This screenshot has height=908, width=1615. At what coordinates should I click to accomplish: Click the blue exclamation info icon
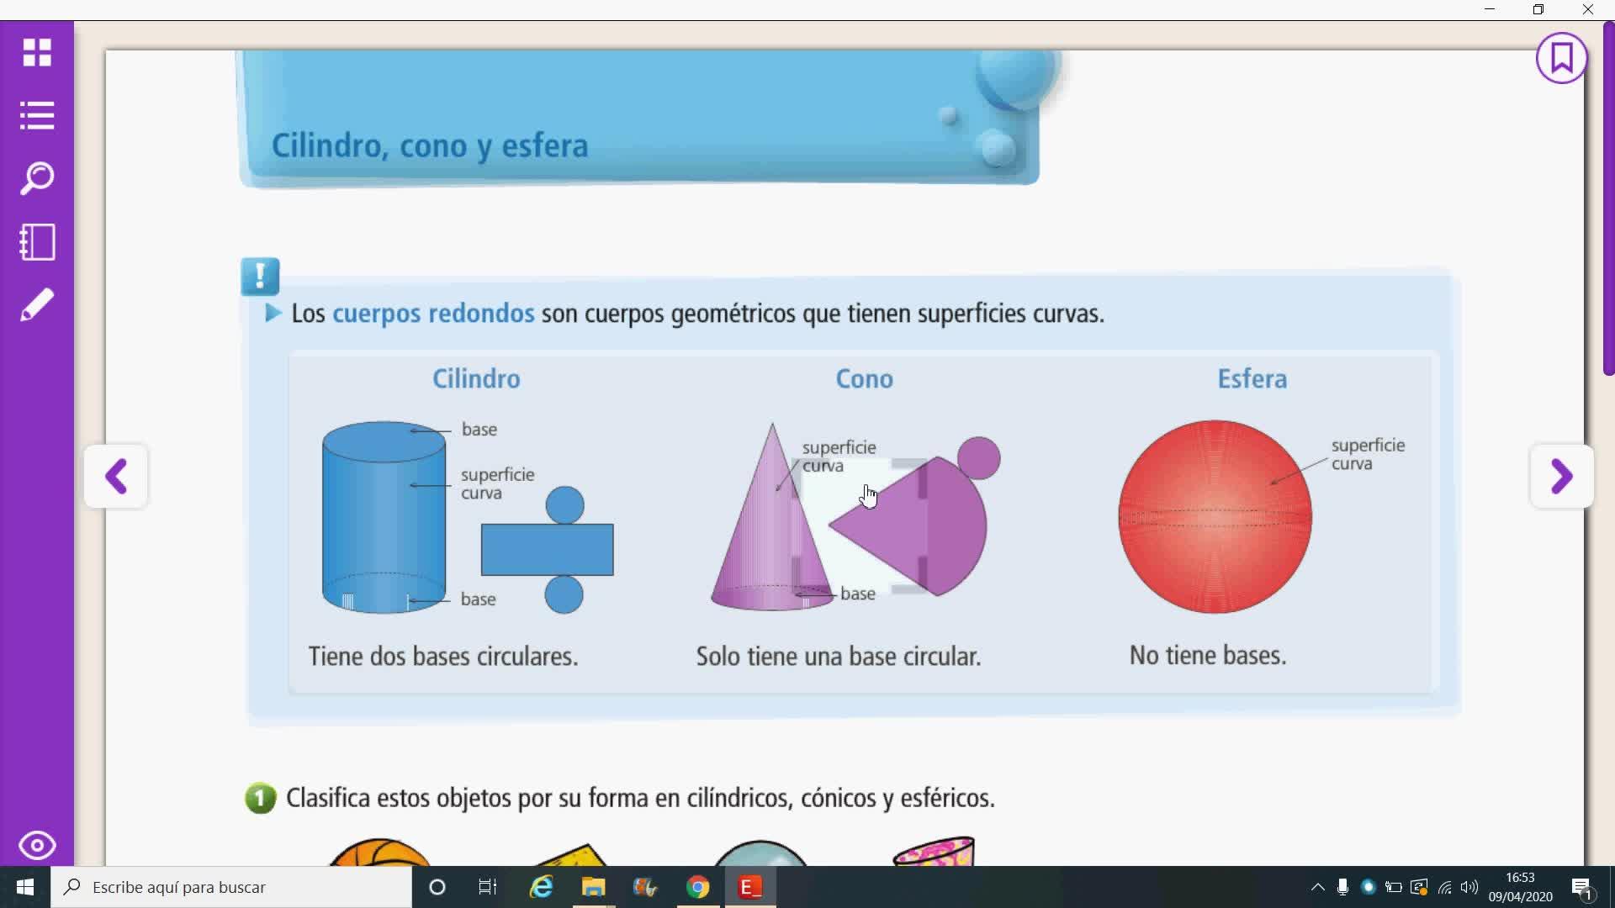tap(260, 276)
